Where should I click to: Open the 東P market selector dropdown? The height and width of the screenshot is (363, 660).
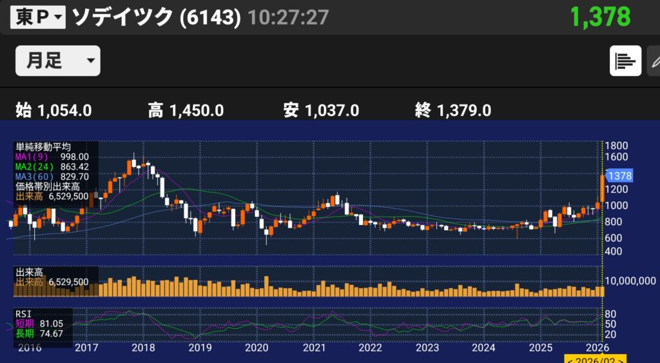pos(38,17)
